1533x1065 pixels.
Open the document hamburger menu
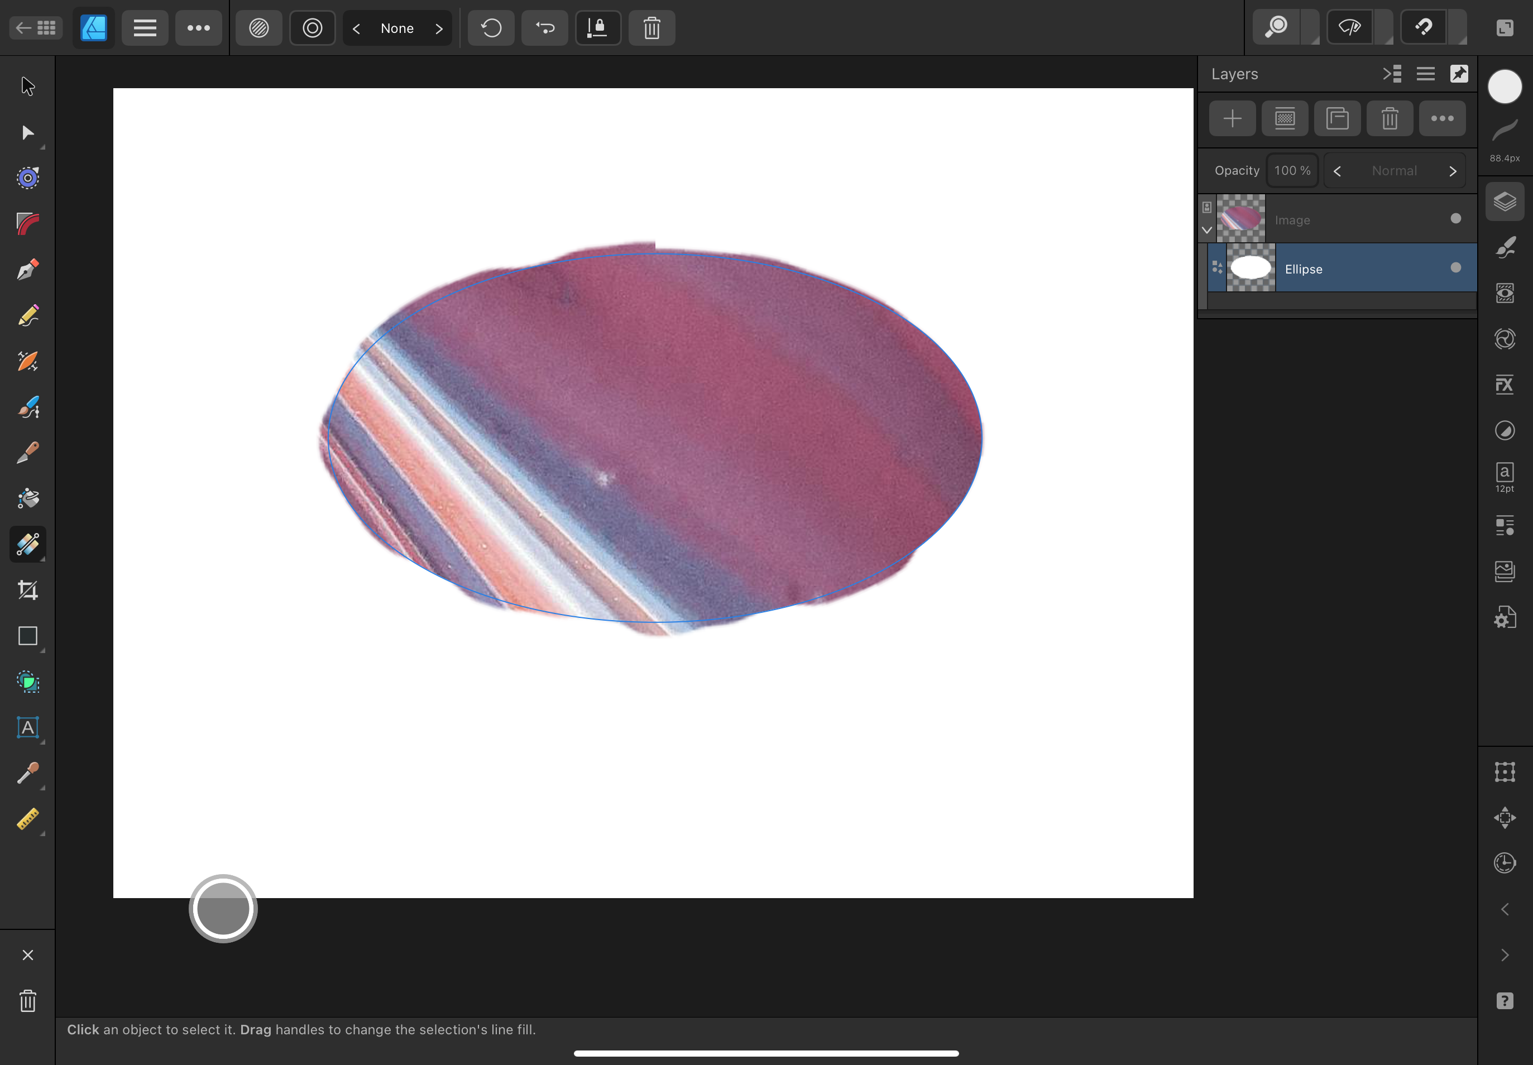point(145,28)
